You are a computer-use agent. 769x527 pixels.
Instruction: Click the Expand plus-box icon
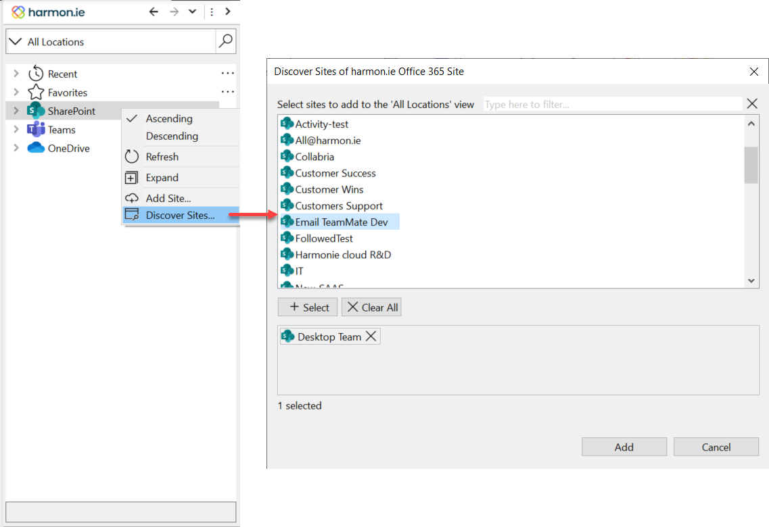(131, 178)
